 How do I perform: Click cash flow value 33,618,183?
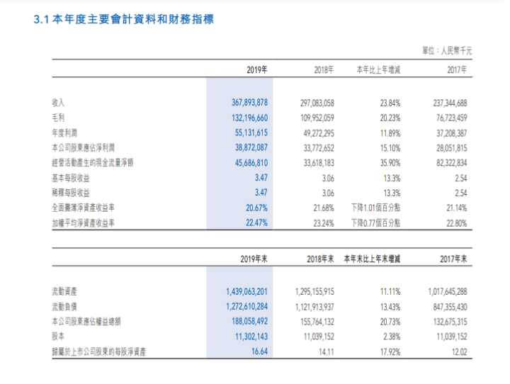[319, 163]
